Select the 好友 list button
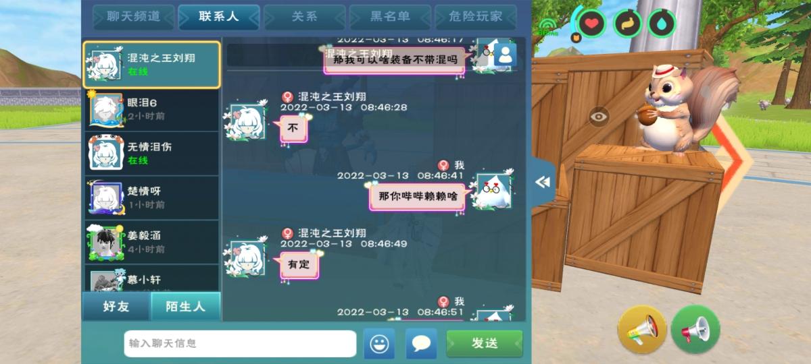Viewport: 811px width, 364px height. (116, 306)
